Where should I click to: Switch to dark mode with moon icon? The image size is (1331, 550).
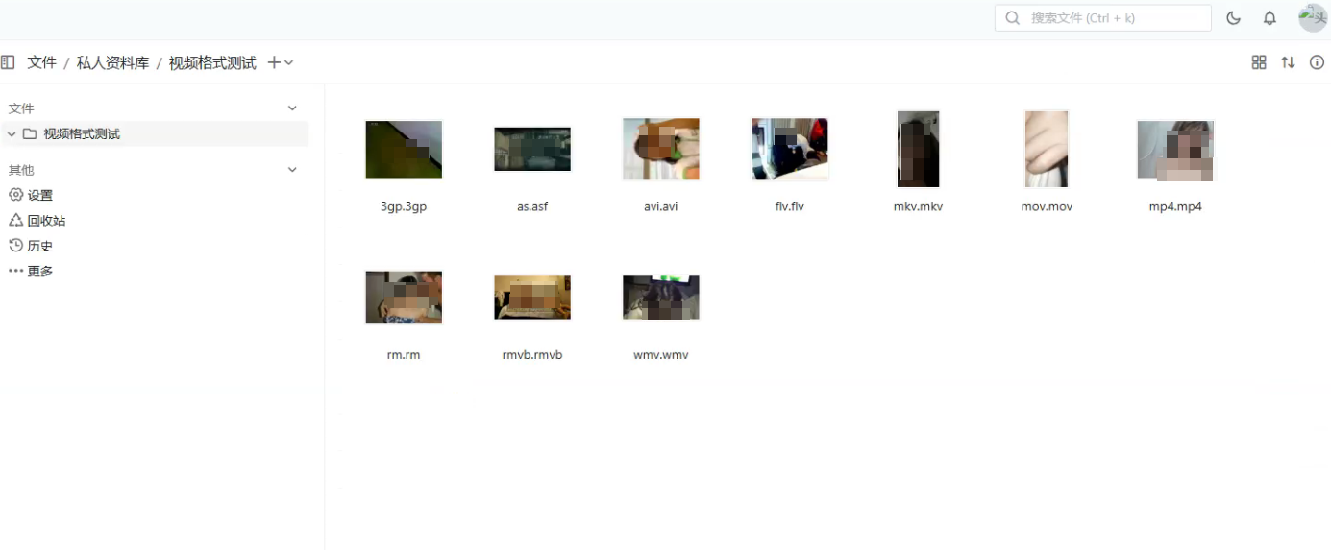tap(1234, 18)
